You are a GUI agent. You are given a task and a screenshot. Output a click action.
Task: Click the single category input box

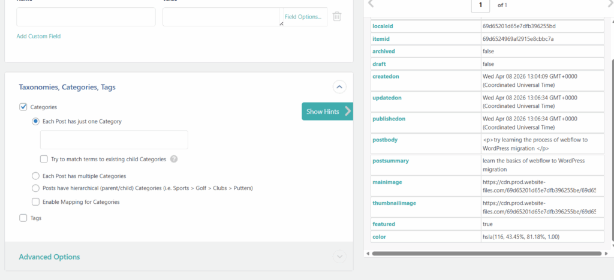pos(114,140)
